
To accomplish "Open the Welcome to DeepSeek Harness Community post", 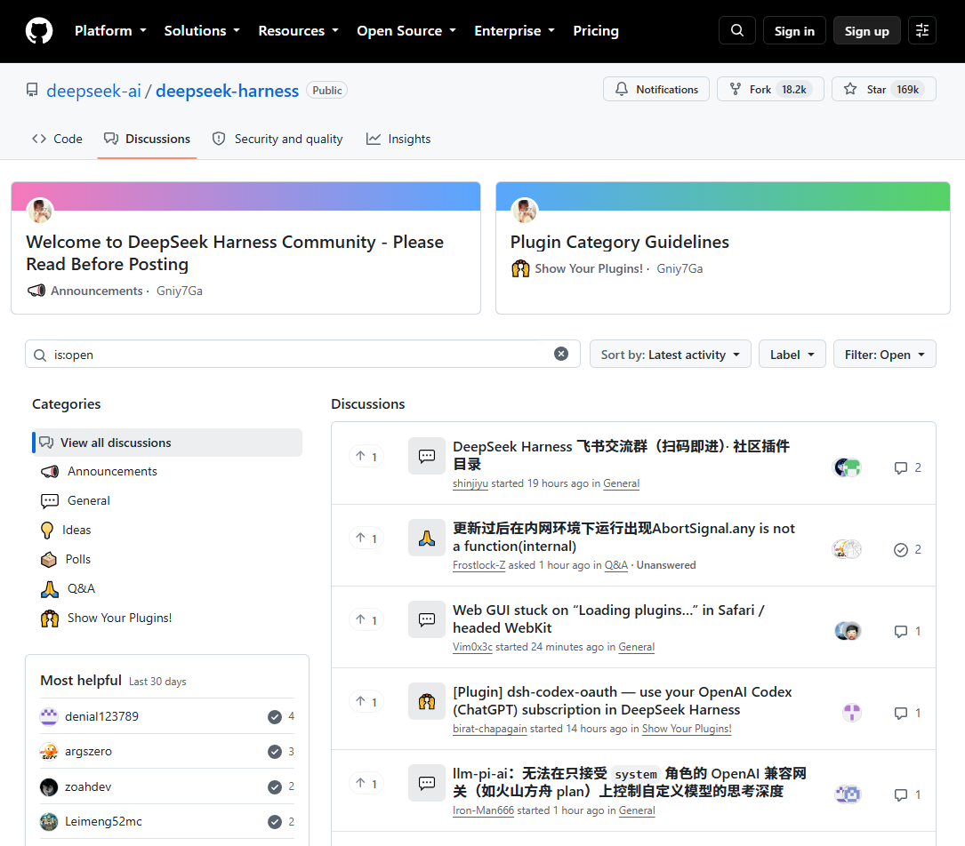I will 235,252.
